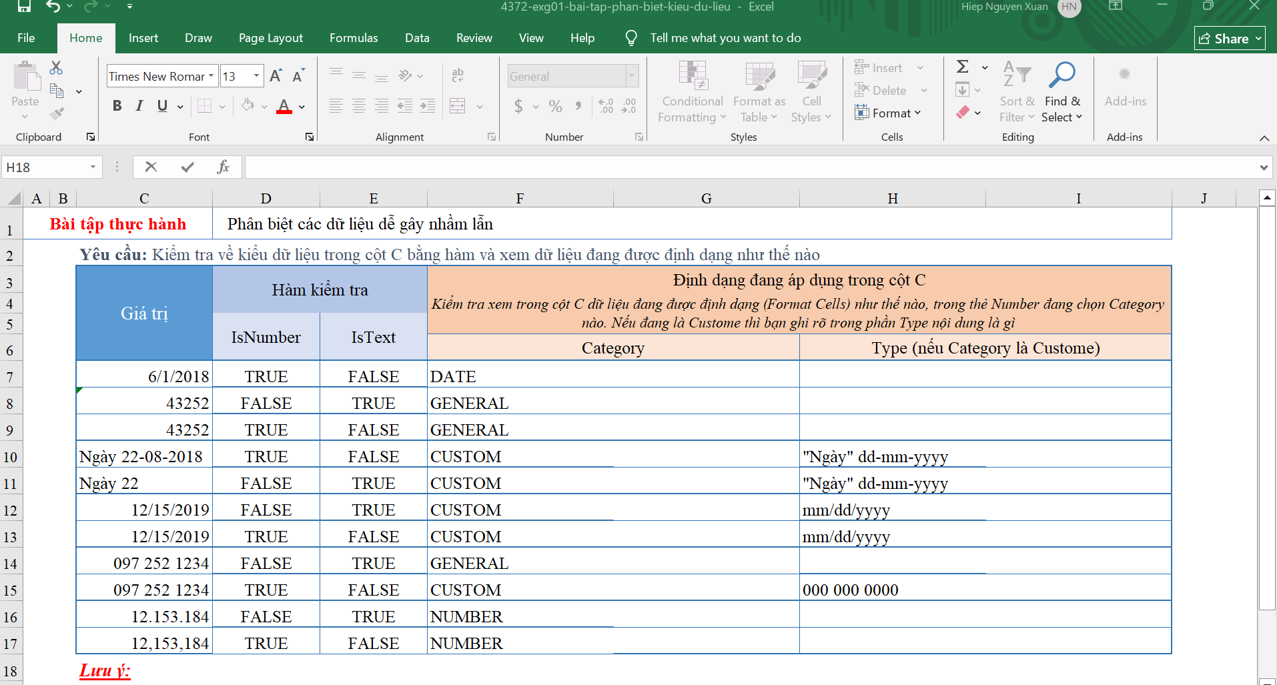
Task: Switch to the Formulas tab
Action: coord(354,38)
